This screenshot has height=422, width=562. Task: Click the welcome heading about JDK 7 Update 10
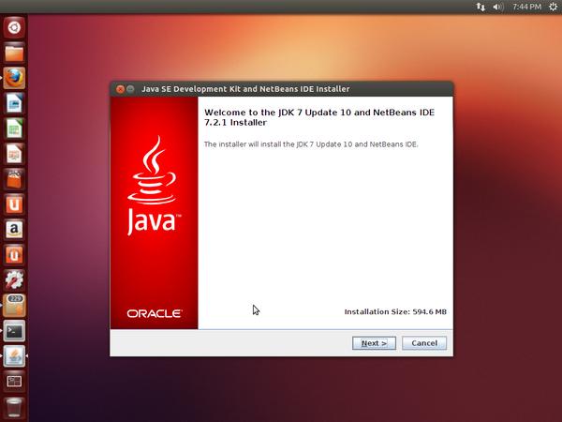pyautogui.click(x=319, y=117)
